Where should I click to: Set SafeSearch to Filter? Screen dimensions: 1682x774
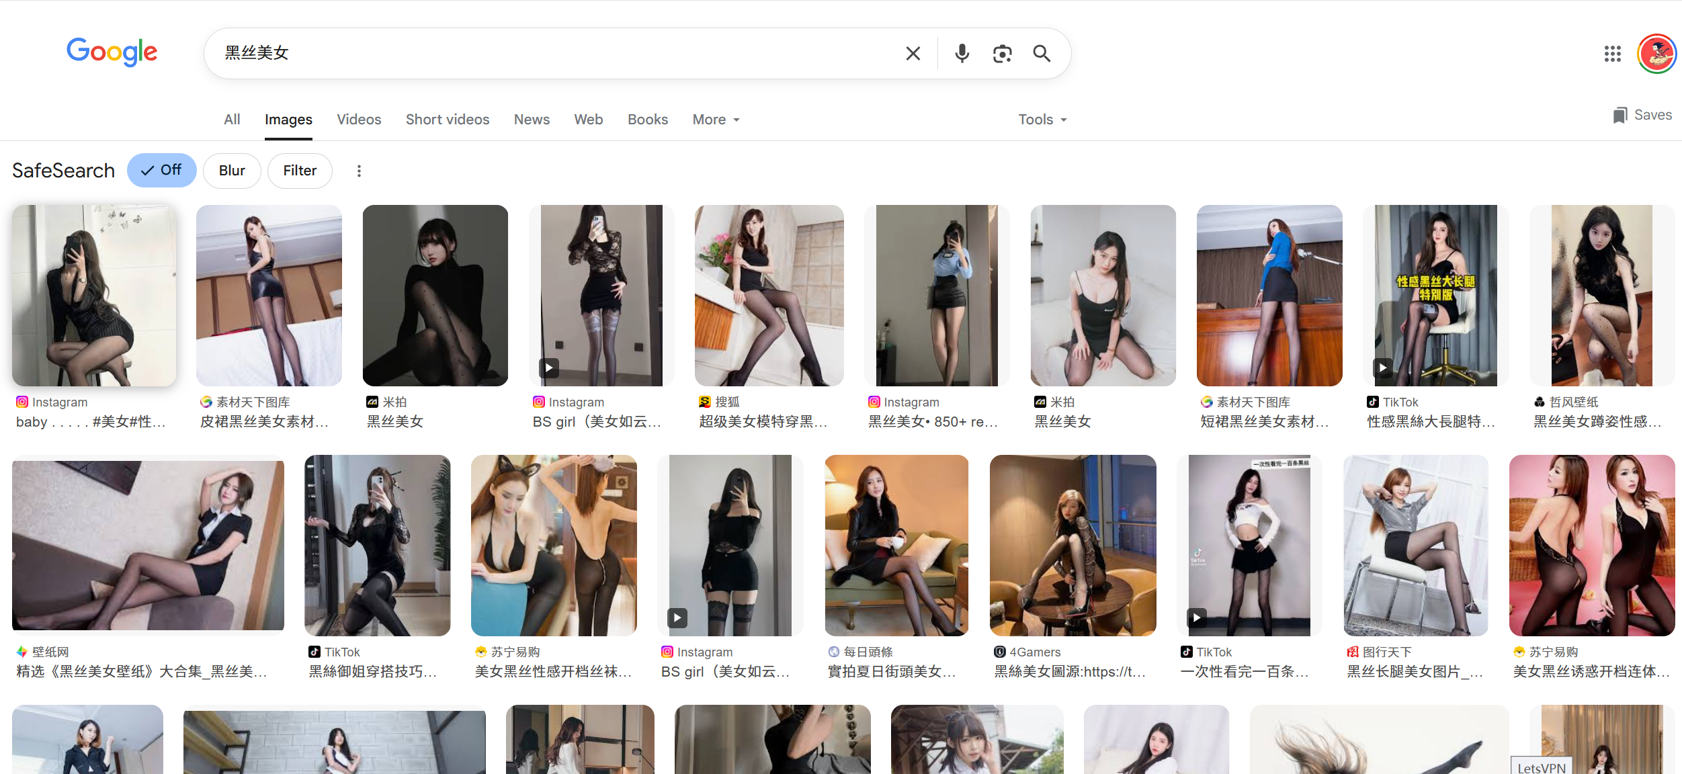pos(300,171)
